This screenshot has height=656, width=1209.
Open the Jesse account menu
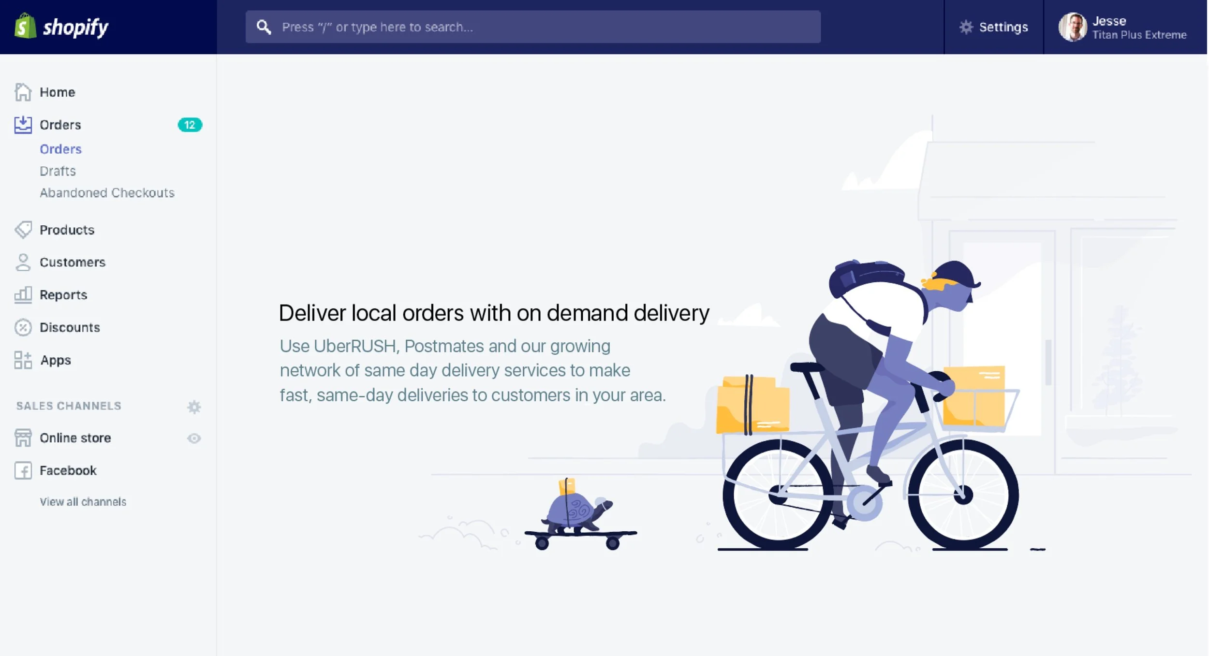[1123, 27]
